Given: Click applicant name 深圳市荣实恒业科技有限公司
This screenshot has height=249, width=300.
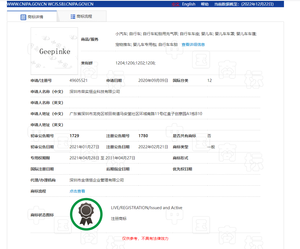Looking at the screenshot, I should [95, 92].
